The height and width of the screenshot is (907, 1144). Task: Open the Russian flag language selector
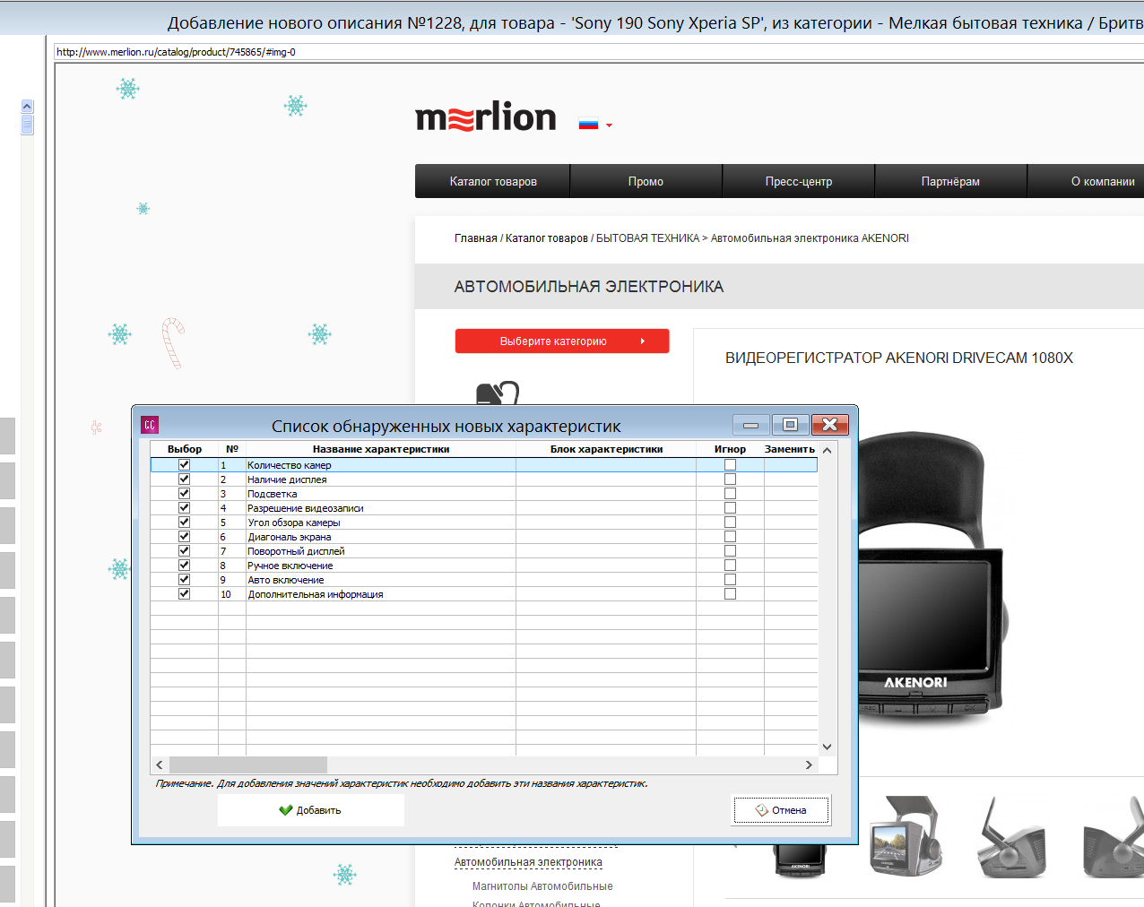pyautogui.click(x=595, y=125)
